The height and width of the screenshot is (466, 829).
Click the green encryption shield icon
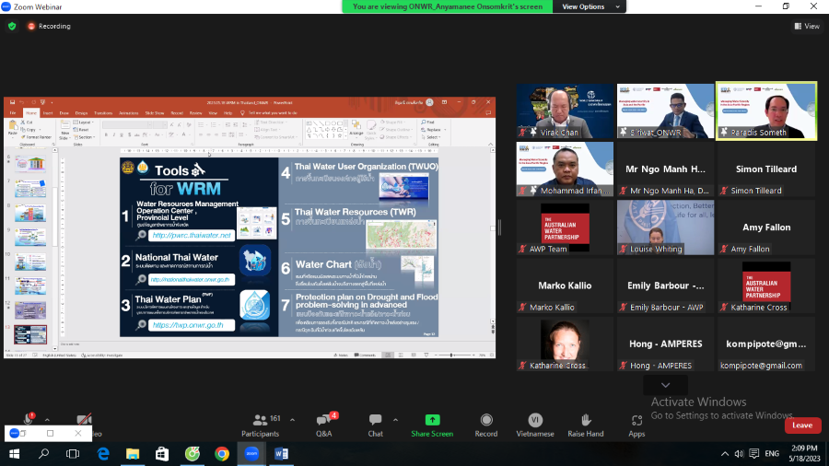[12, 26]
